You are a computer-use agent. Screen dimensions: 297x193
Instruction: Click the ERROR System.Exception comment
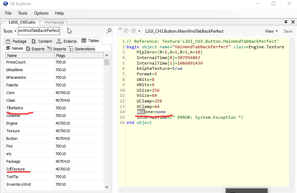click(x=207, y=117)
